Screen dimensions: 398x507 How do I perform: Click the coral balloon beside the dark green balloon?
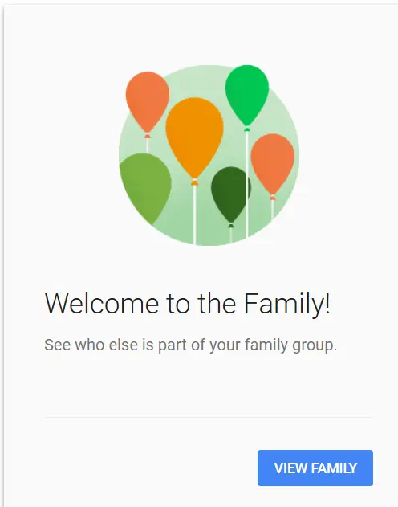(x=273, y=164)
